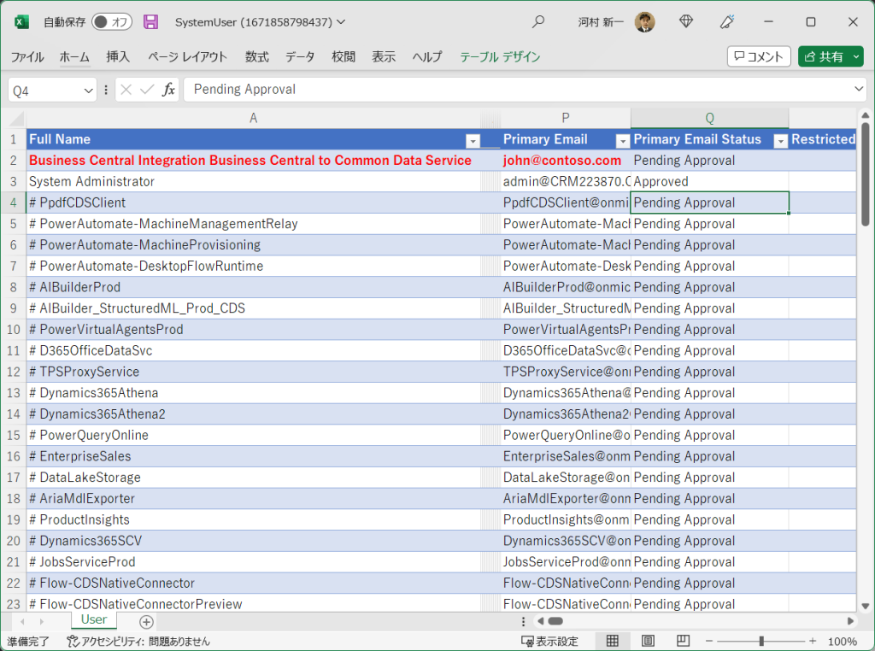Open the Full Name filter dropdown
Image resolution: width=875 pixels, height=651 pixels.
(x=473, y=141)
